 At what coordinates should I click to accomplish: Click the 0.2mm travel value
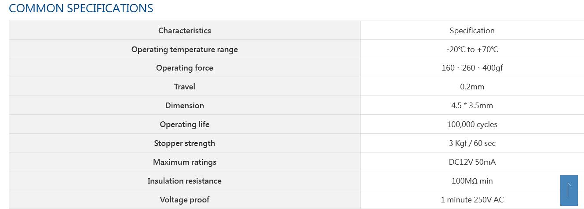point(472,87)
